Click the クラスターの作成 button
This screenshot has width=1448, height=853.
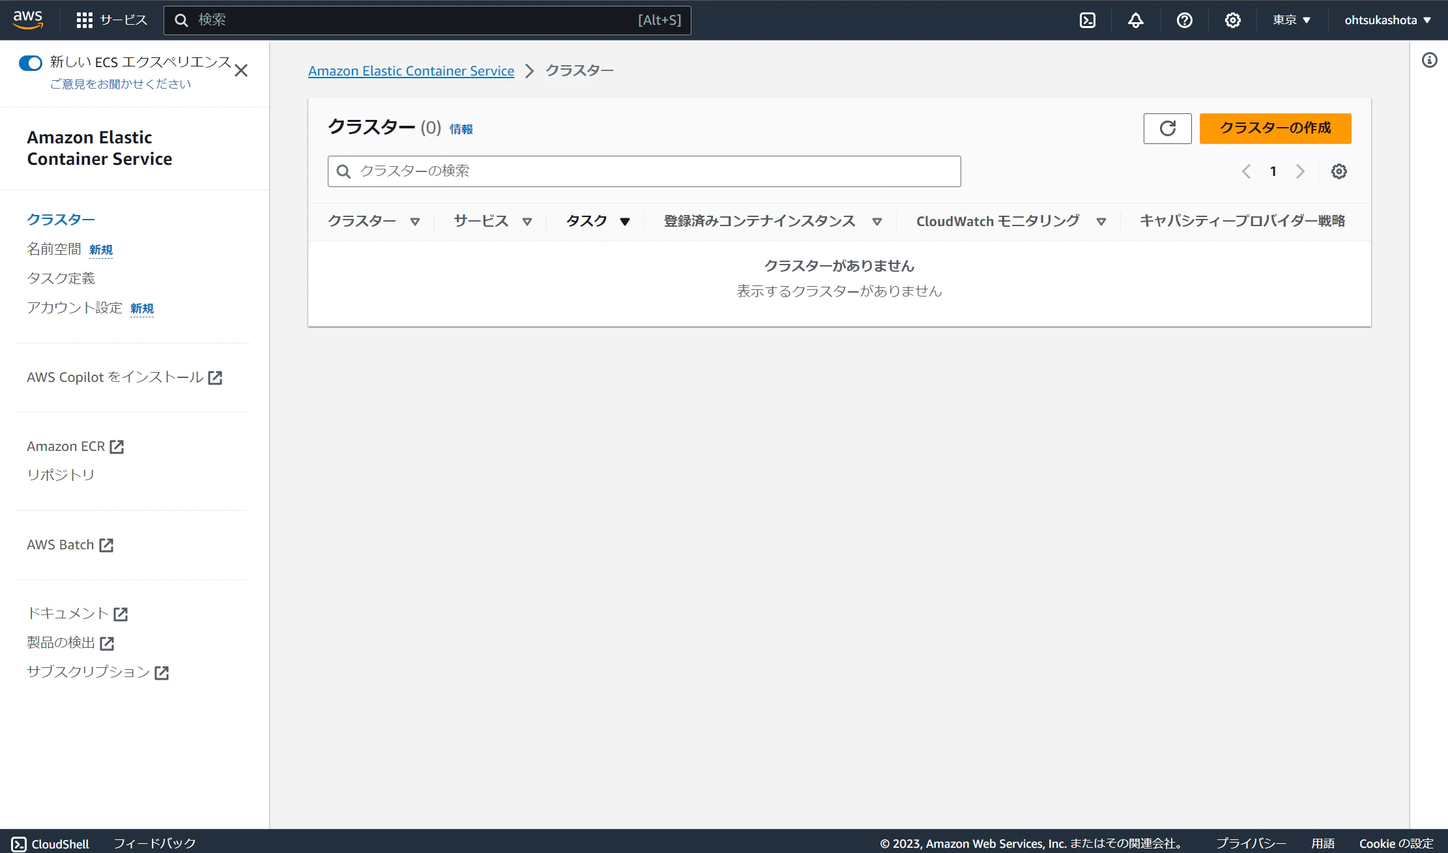click(1275, 128)
